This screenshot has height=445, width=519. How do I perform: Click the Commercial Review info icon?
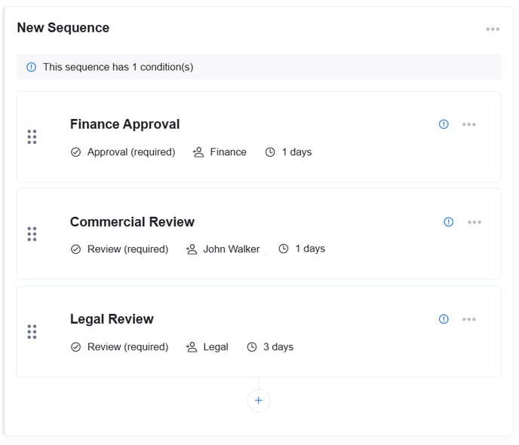(449, 222)
